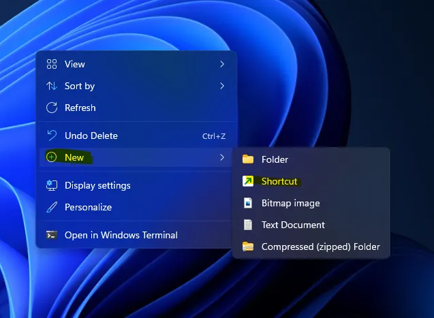Click the zipped folder icon

248,247
